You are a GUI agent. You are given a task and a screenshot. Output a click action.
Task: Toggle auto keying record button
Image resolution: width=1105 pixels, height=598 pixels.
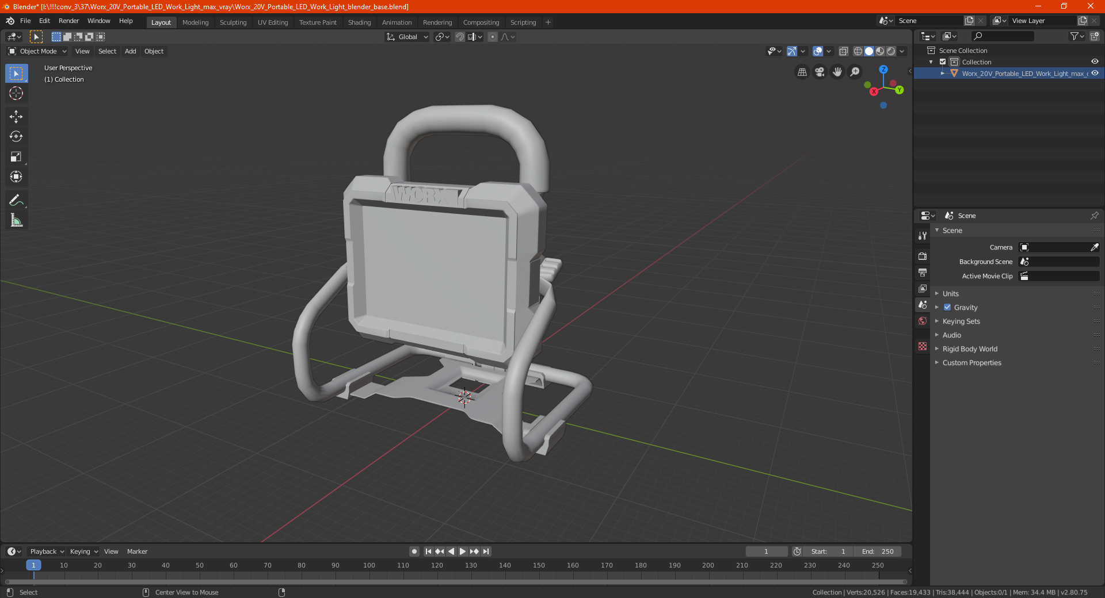point(414,551)
